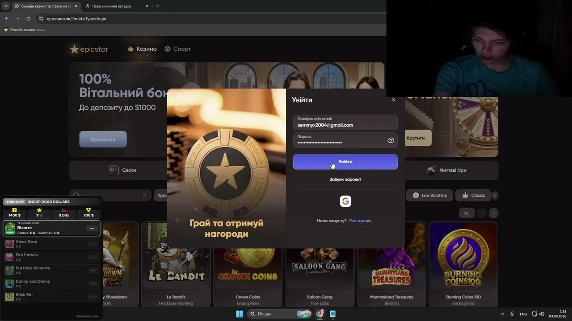Image resolution: width=572 pixels, height=321 pixels.
Task: Click the trophy icon showing 700 $
Action: [88, 210]
